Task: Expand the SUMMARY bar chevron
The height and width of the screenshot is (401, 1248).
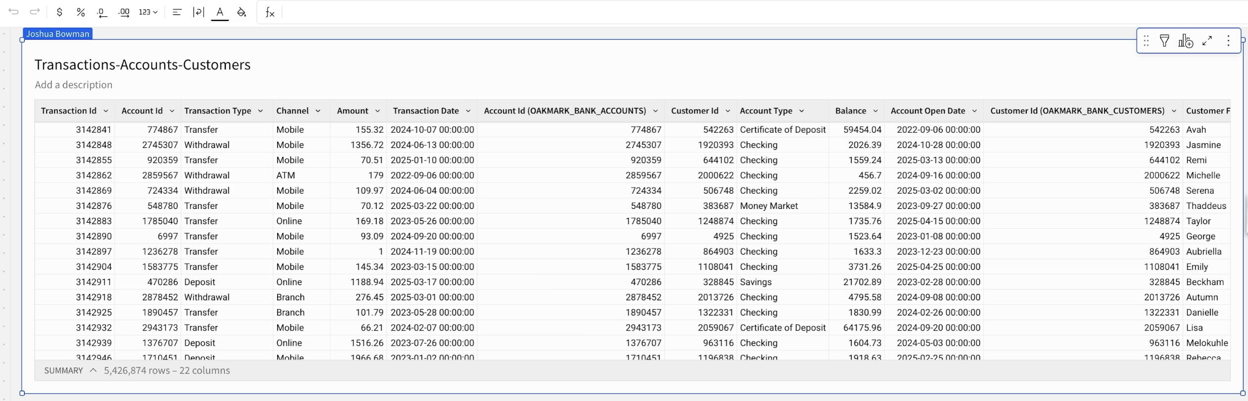Action: (x=93, y=370)
